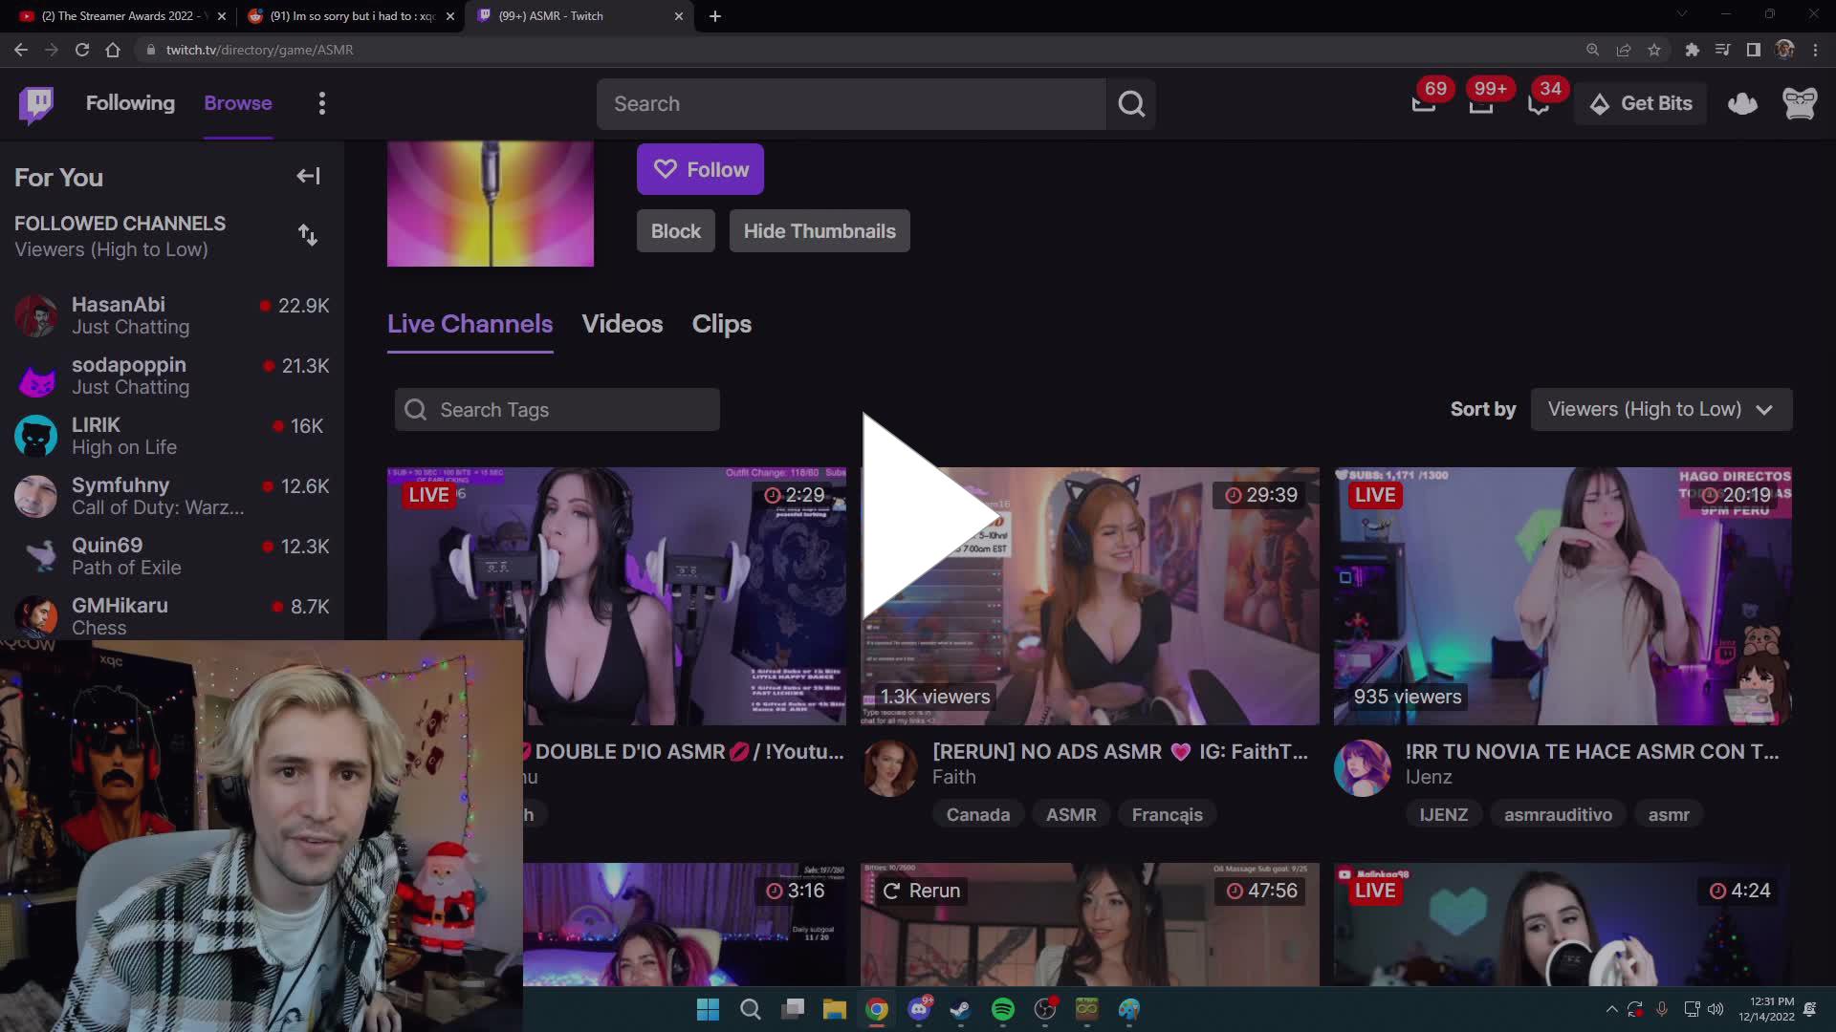This screenshot has width=1836, height=1032.
Task: Toggle followed channels sort order arrows
Action: coord(307,235)
